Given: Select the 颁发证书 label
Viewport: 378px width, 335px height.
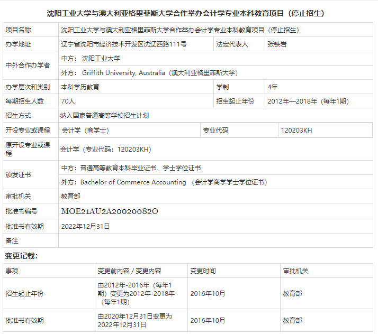Looking at the screenshot, I should (19, 175).
